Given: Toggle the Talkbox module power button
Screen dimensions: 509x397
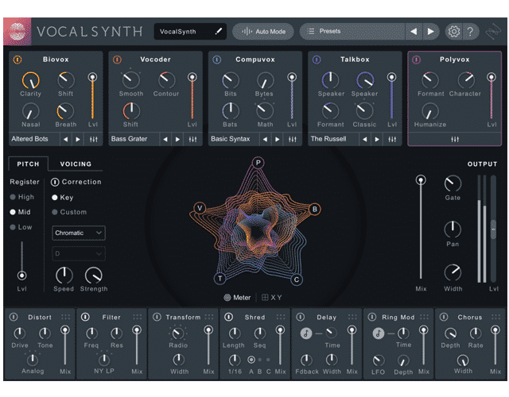Looking at the screenshot, I should click(317, 60).
